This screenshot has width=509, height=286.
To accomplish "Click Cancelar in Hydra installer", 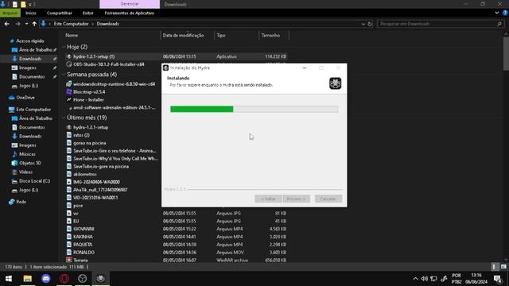I will pos(328,199).
